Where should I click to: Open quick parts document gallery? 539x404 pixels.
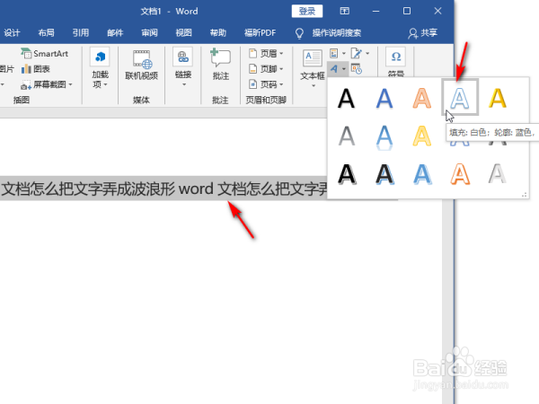click(334, 53)
